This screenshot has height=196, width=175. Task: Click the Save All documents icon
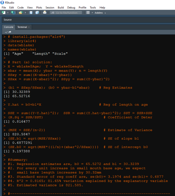click(37, 13)
